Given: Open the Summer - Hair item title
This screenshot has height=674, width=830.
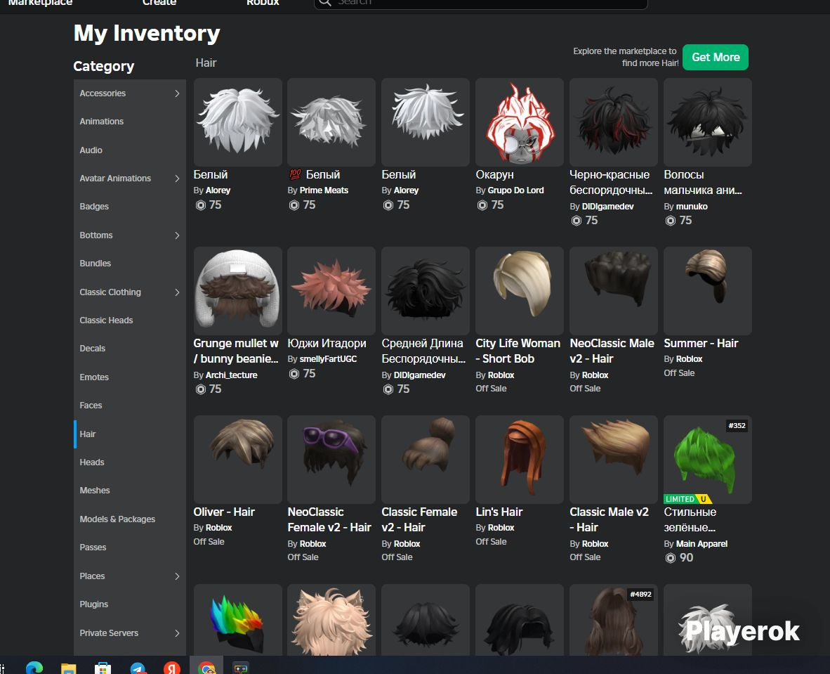Looking at the screenshot, I should tap(701, 344).
